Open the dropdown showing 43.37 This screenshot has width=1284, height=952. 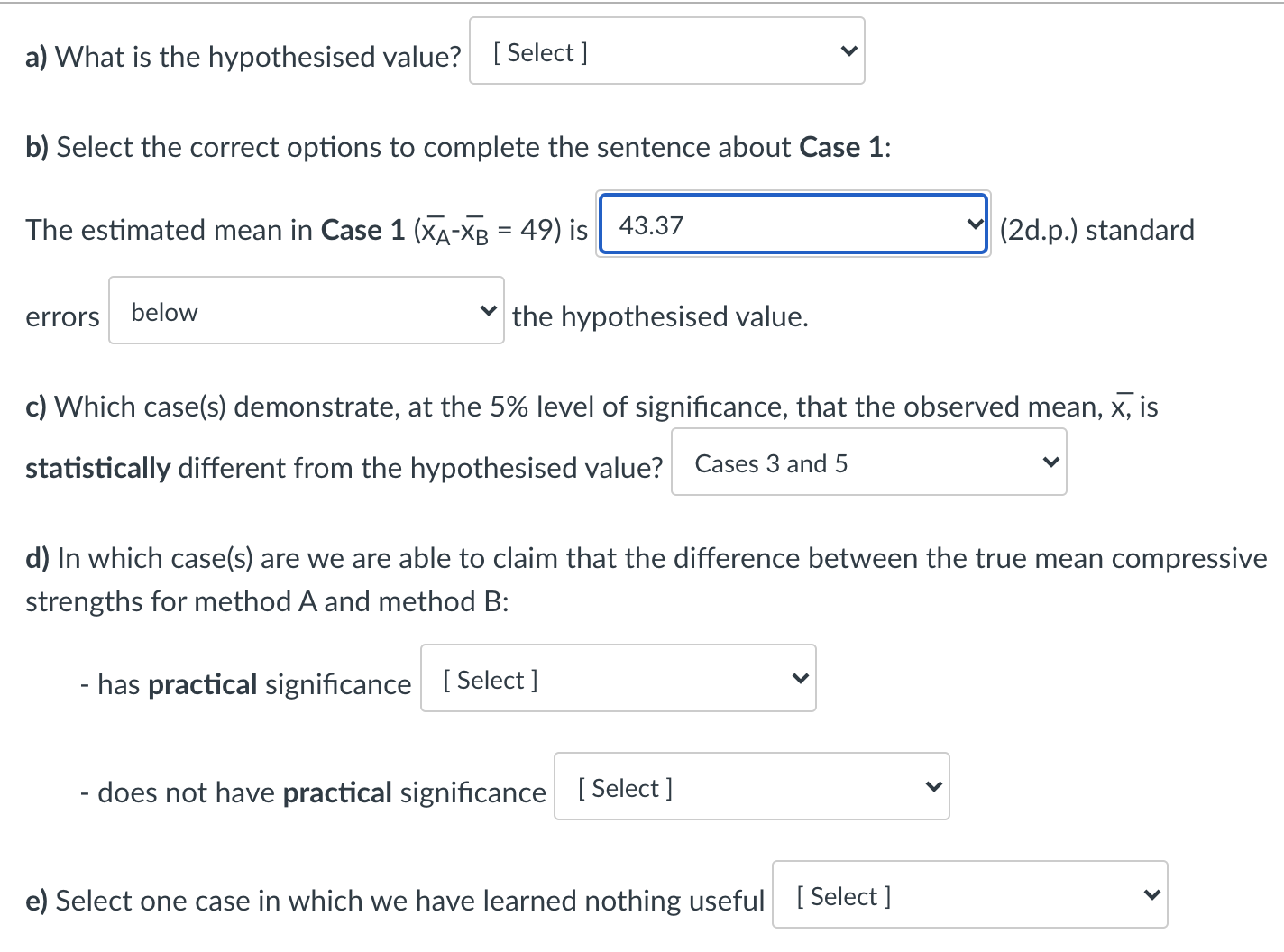coord(793,224)
